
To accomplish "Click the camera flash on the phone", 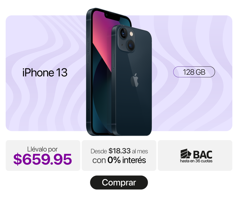I will coord(131,34).
